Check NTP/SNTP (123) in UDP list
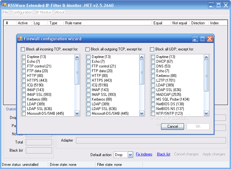 pyautogui.click(x=153, y=114)
